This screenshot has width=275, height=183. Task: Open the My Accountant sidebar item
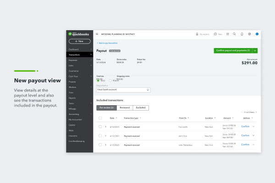pyautogui.click(x=80, y=119)
